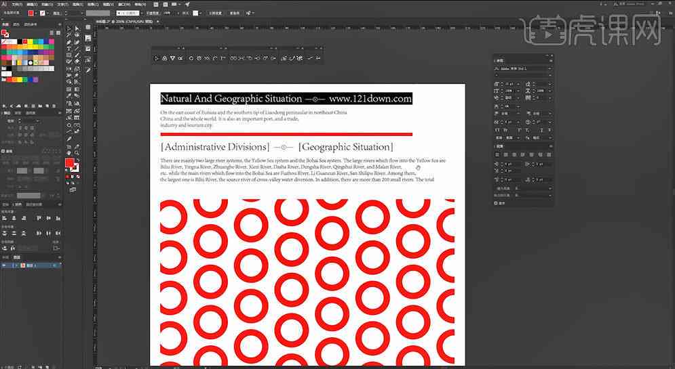
Task: Toggle Subscript in Character panel
Action: pyautogui.click(x=528, y=130)
